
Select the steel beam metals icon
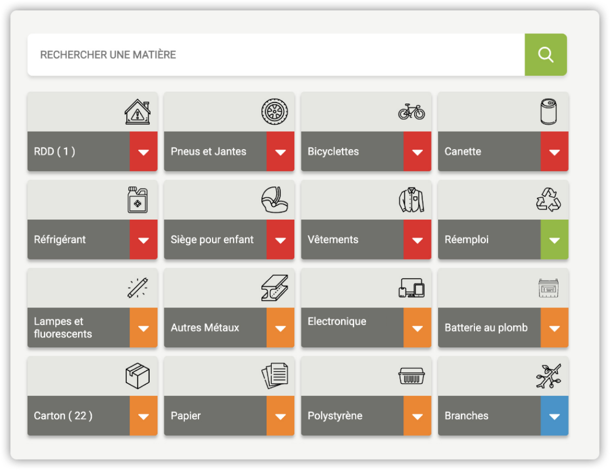(274, 288)
